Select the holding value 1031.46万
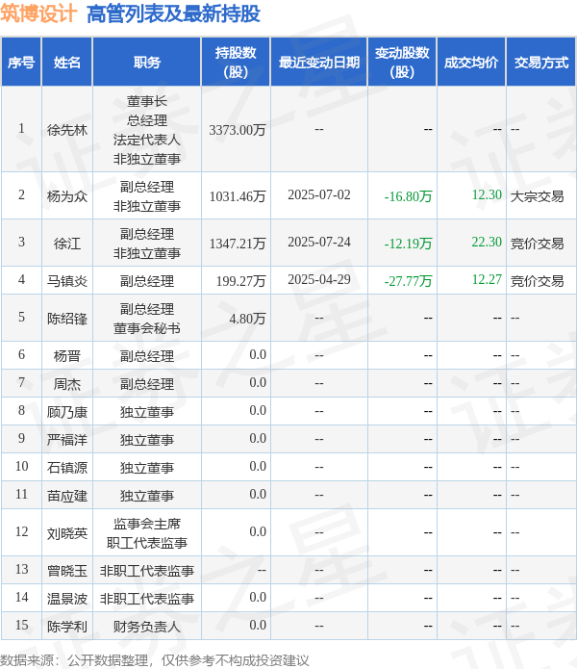The width and height of the screenshot is (577, 669). (x=238, y=196)
